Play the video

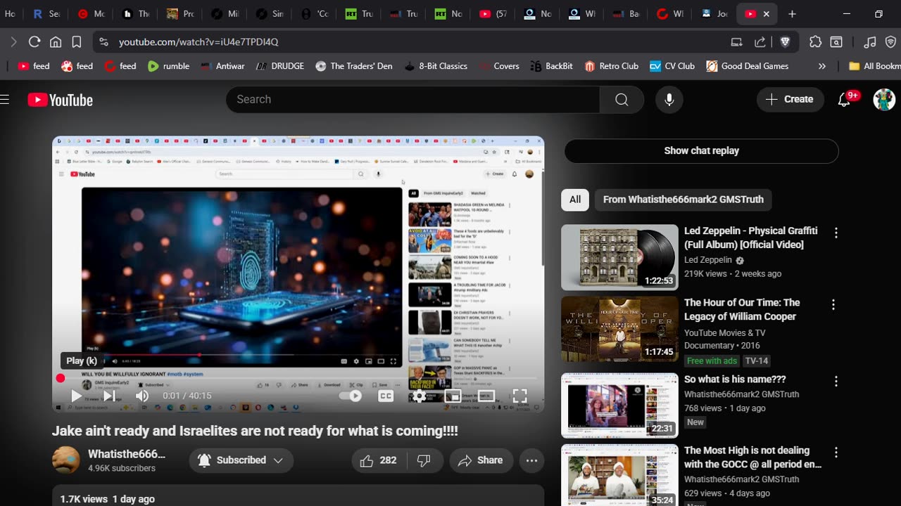tap(76, 396)
